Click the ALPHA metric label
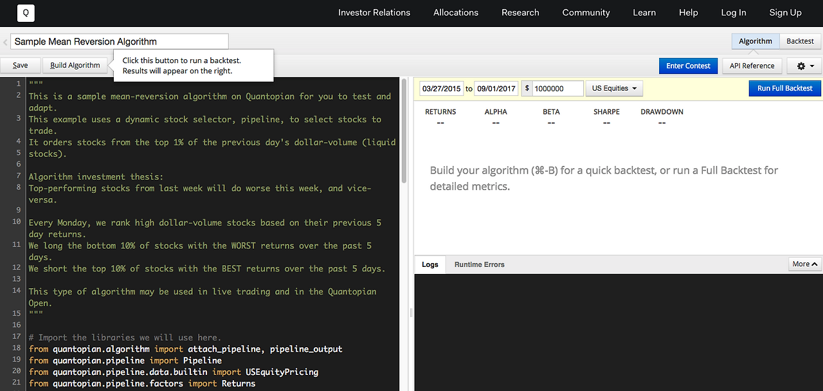823x391 pixels. tap(496, 112)
